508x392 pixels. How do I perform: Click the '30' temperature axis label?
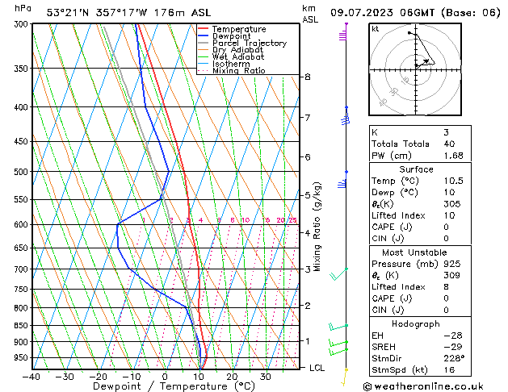265,377
